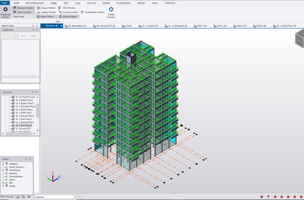Select St. 5 (Fifth floor) in tree
304x200 pixels.
(24, 113)
